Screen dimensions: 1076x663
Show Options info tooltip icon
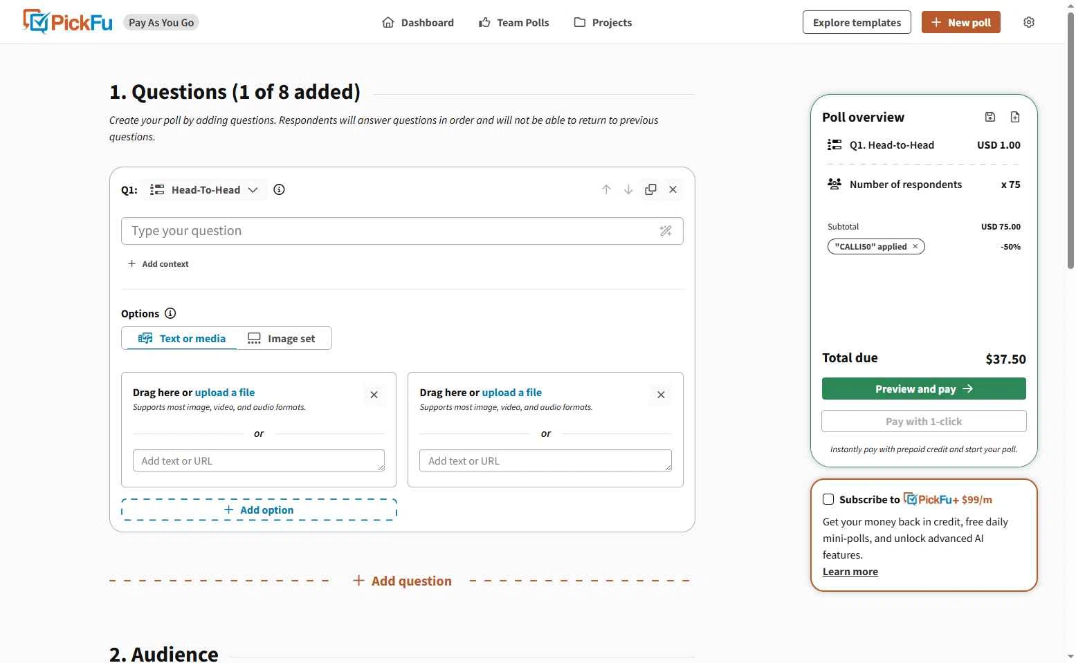coord(170,313)
